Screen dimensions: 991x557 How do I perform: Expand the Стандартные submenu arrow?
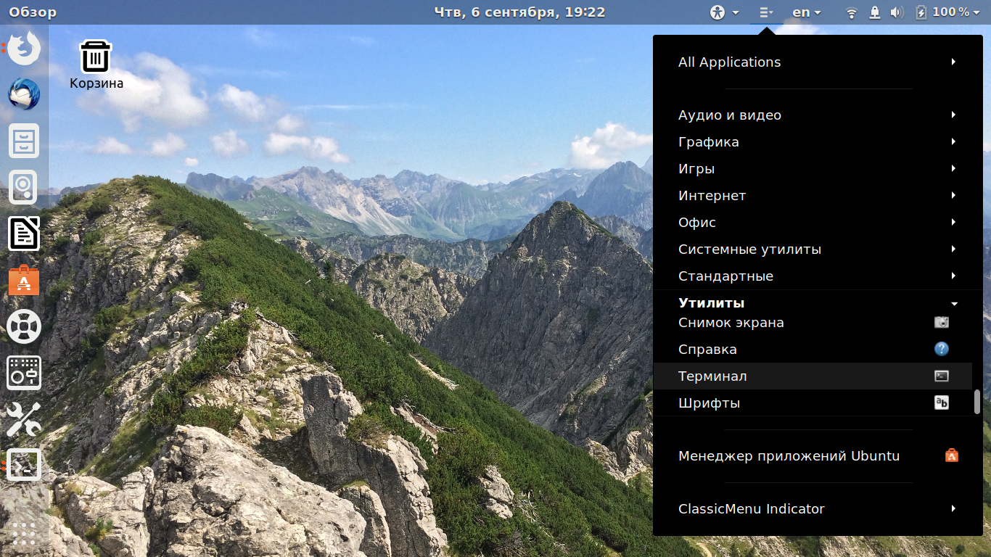(x=954, y=276)
